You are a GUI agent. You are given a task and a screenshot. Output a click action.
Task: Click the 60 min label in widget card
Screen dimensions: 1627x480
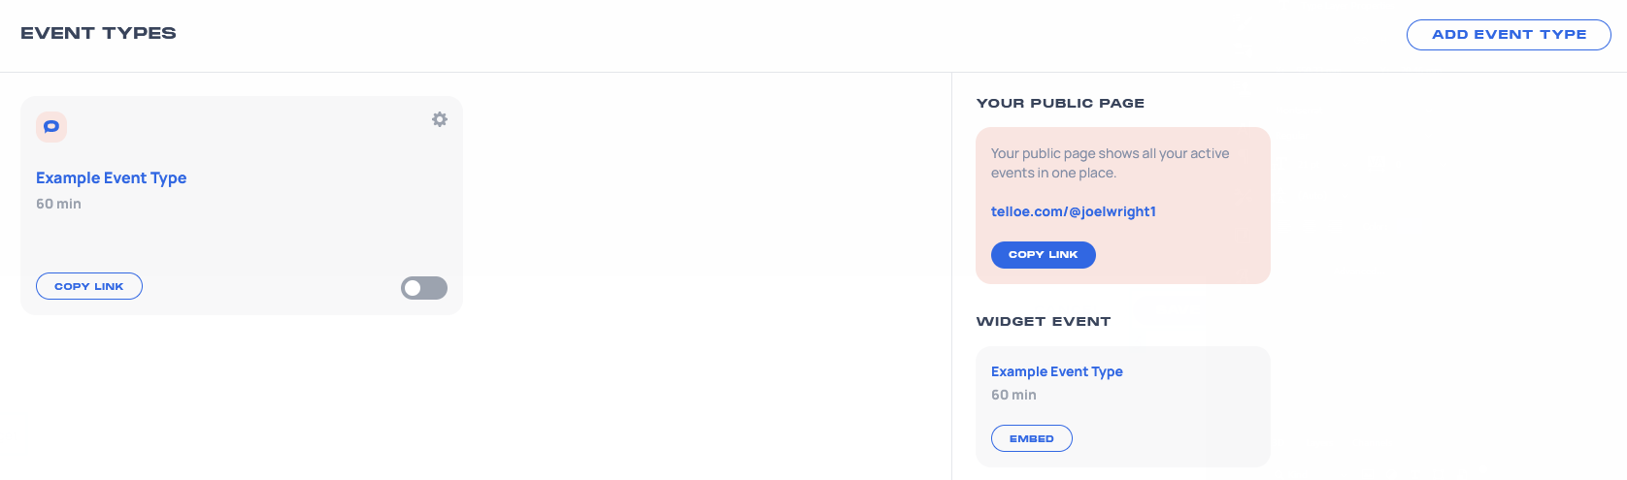[1013, 395]
